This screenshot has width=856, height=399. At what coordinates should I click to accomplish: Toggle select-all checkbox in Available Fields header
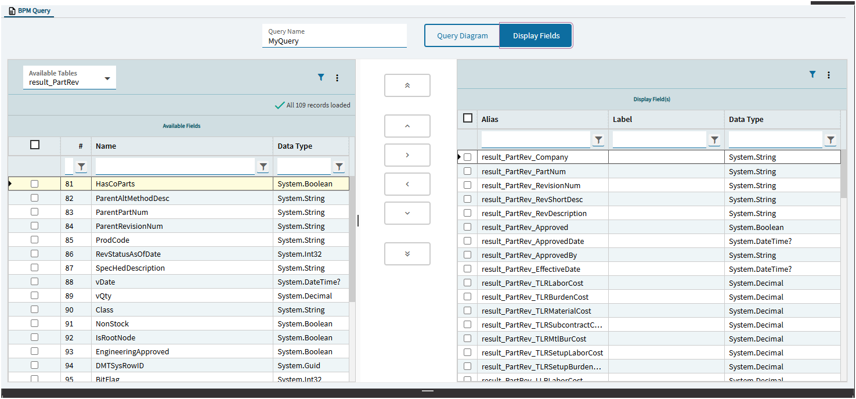[x=35, y=145]
